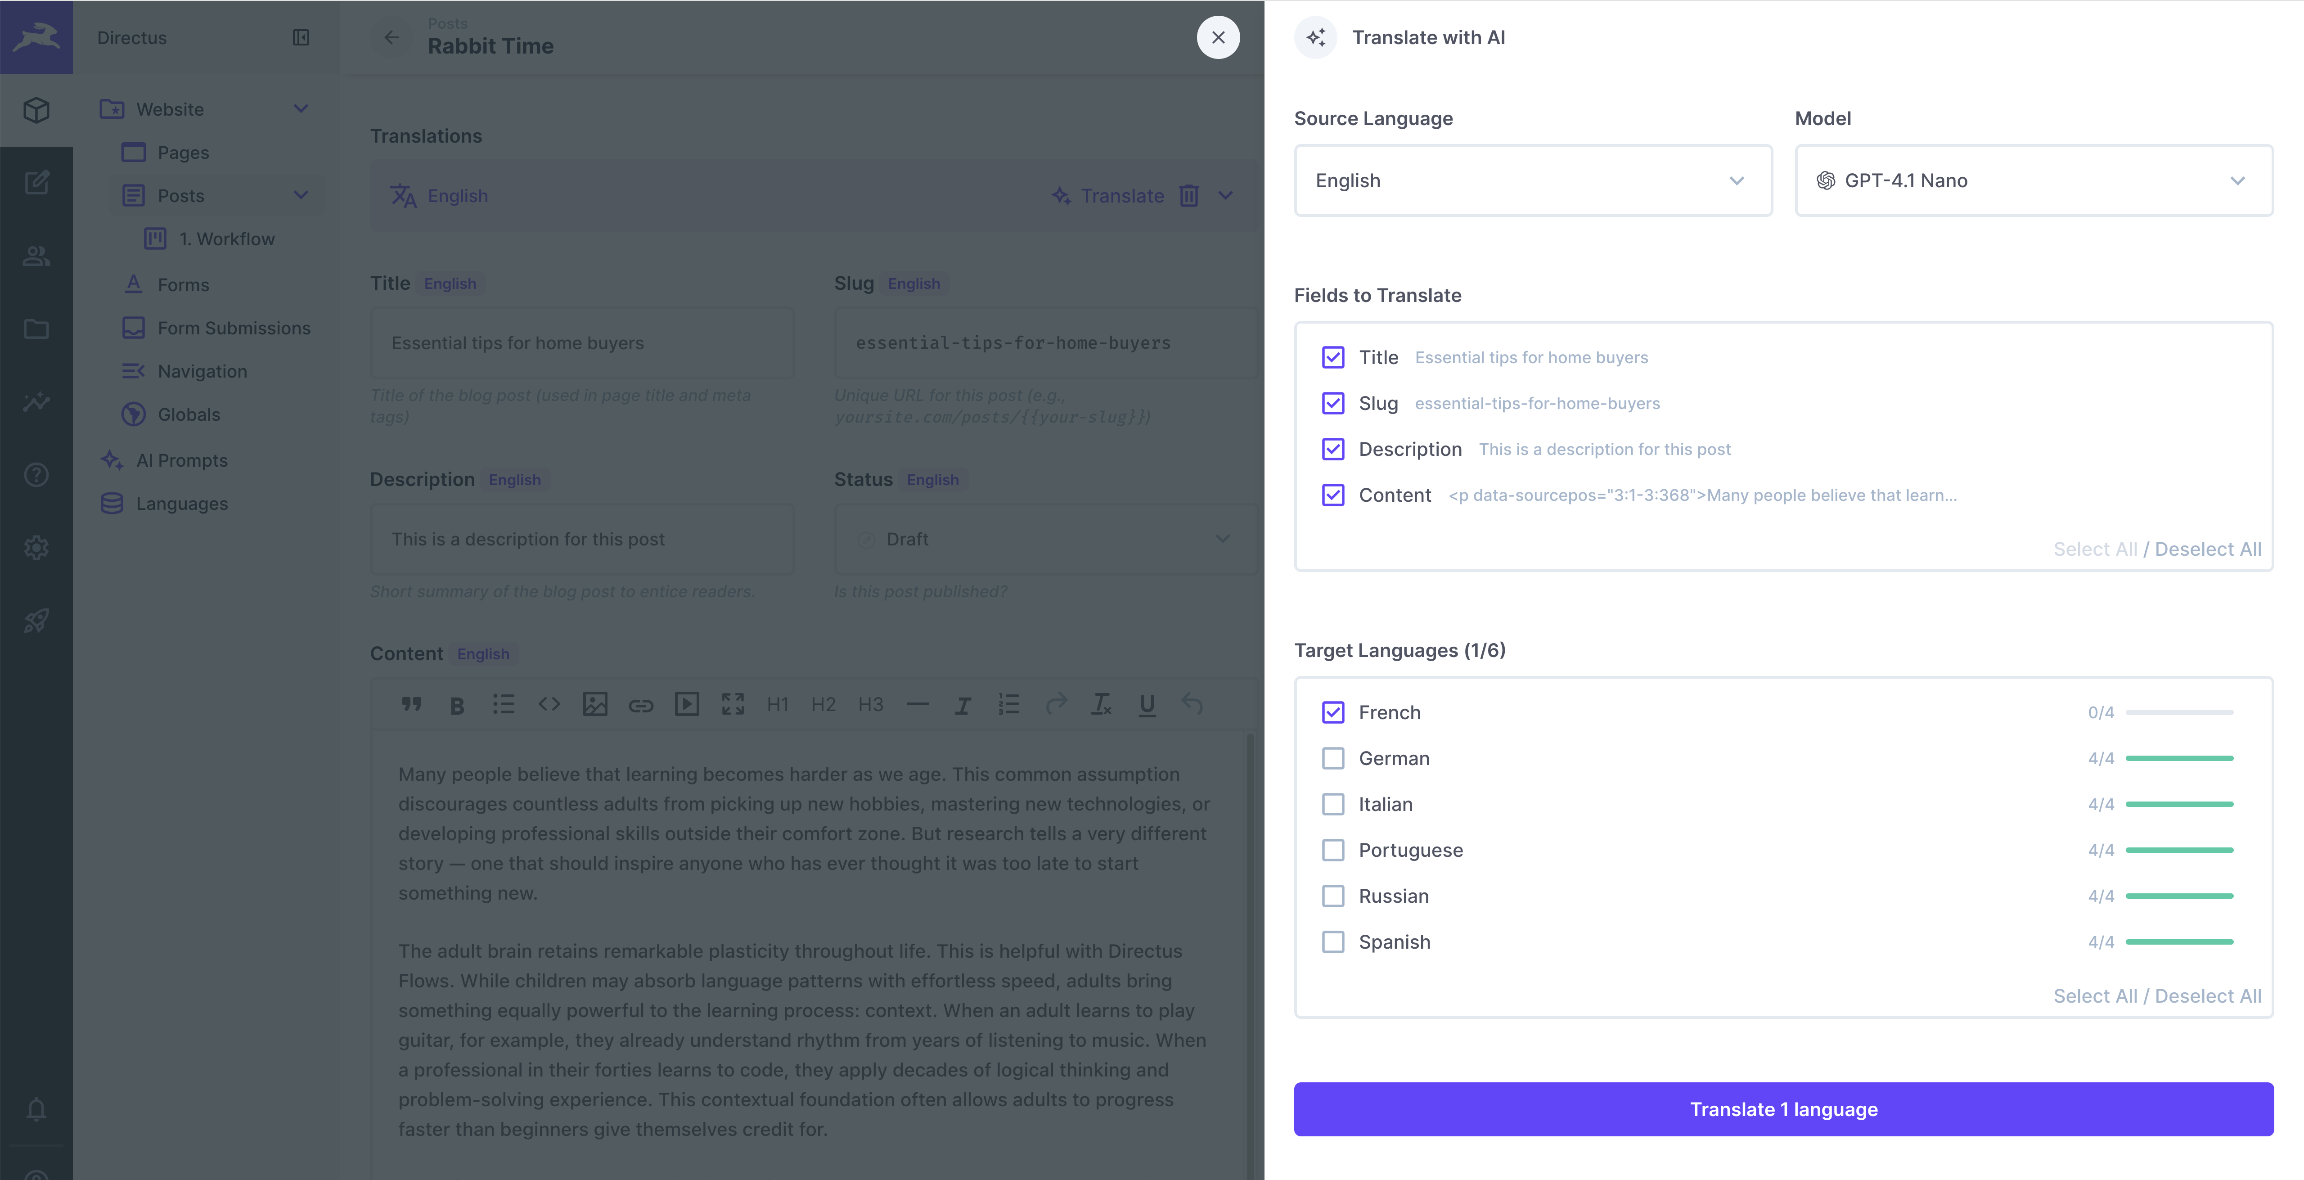Insert a link using the chain icon
The height and width of the screenshot is (1180, 2304).
tap(641, 704)
